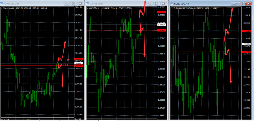
Task: Click the EURUSDu,H1 chart window icon
Action: pyautogui.click(x=172, y=3)
